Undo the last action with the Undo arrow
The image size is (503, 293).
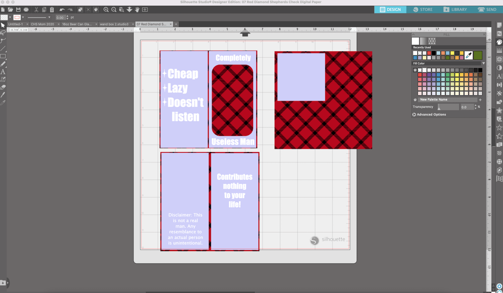pyautogui.click(x=62, y=10)
